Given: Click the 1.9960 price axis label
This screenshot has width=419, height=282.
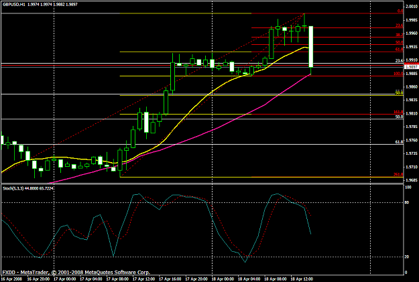Looking at the screenshot, I should click(412, 33).
